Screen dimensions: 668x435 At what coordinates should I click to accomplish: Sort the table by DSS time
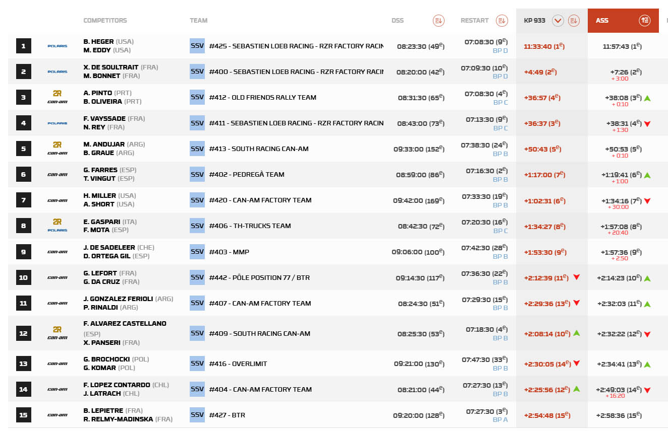pyautogui.click(x=438, y=21)
